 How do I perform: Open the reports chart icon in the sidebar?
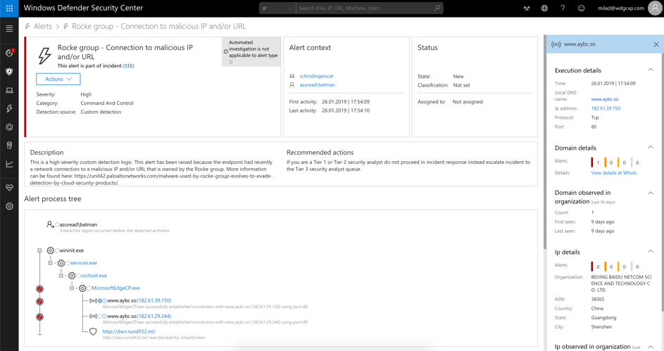(9, 164)
